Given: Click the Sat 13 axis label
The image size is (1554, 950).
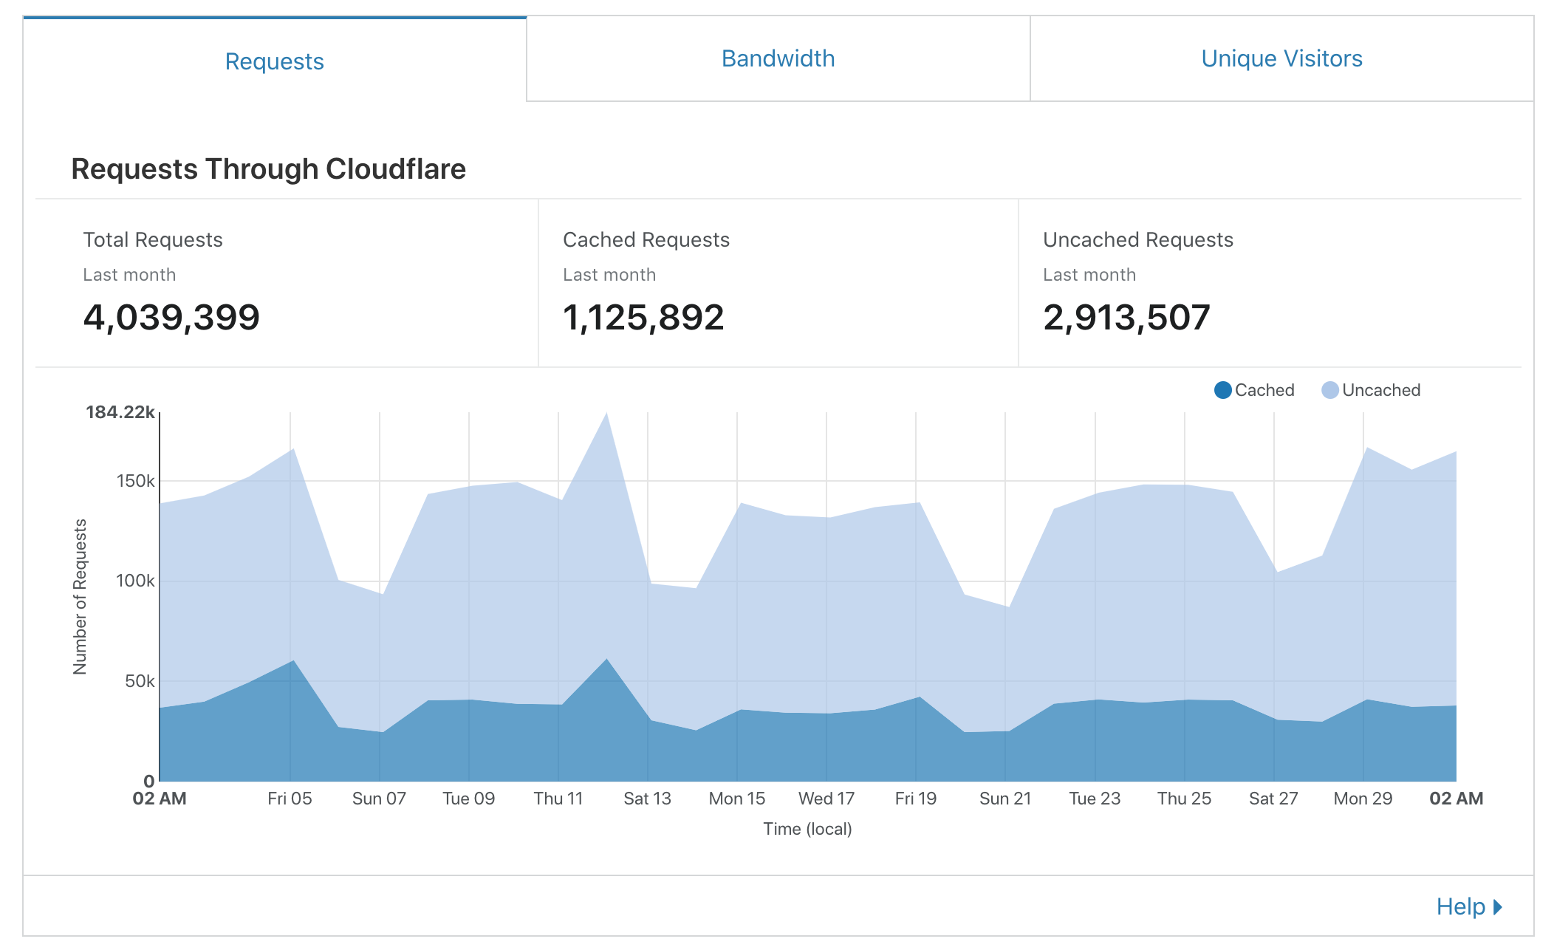Looking at the screenshot, I should (647, 799).
